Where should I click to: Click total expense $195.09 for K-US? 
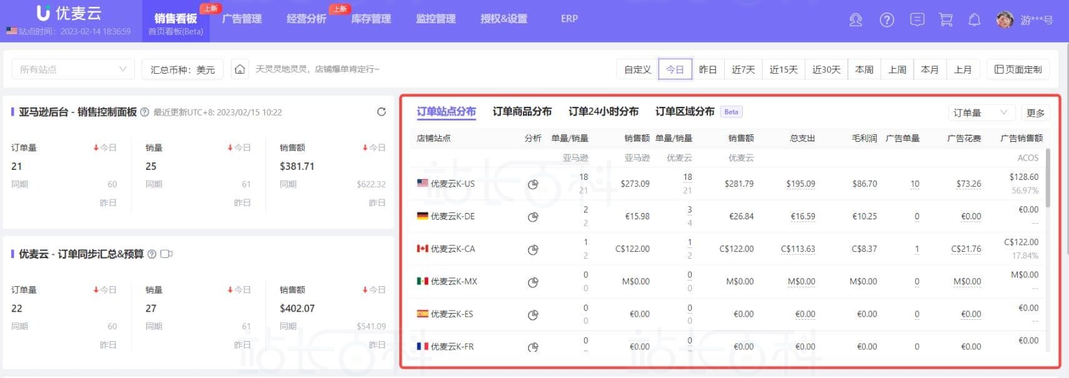click(x=800, y=184)
